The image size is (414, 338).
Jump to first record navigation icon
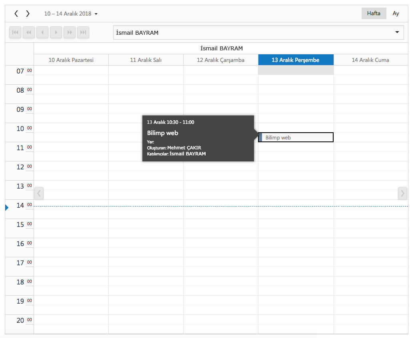pyautogui.click(x=15, y=32)
